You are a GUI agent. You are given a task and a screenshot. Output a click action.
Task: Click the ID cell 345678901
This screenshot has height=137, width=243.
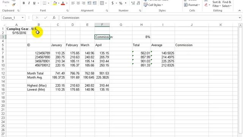pos(39,61)
